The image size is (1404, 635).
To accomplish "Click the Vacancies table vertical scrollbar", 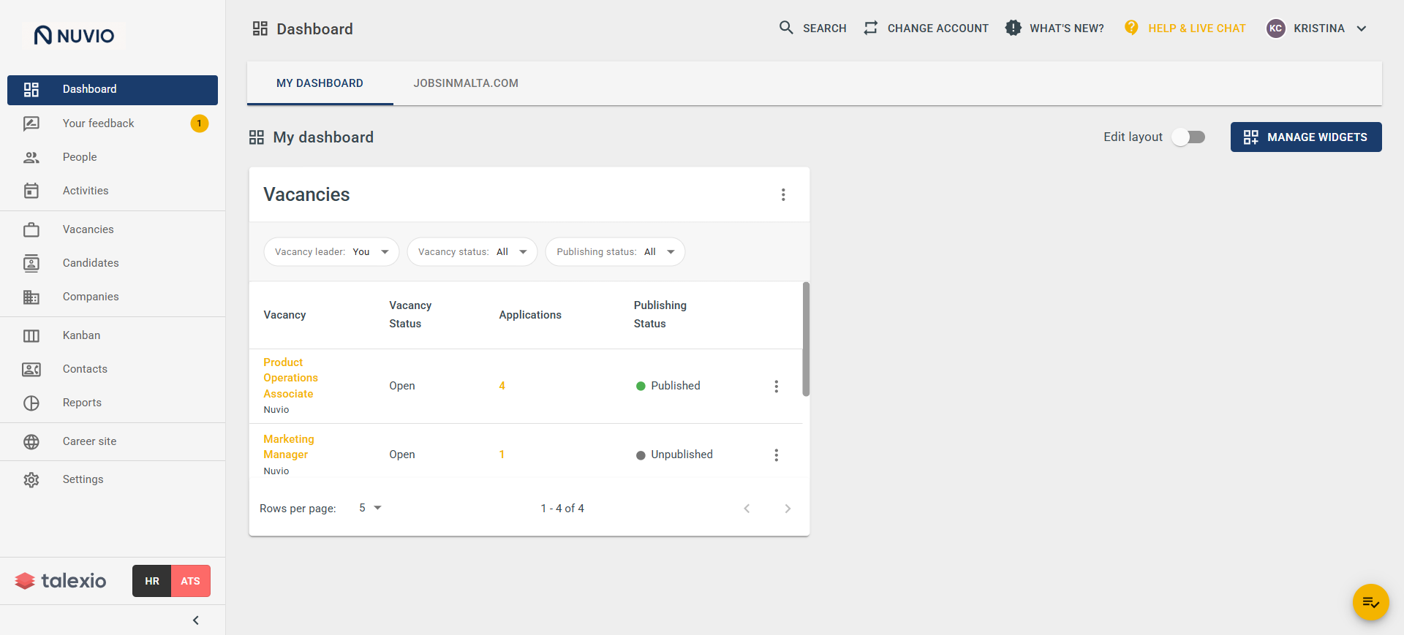I will [x=806, y=339].
